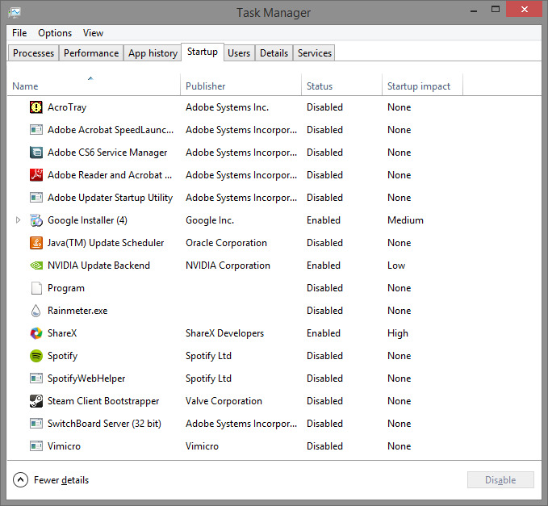Click the High startup impact value
548x506 pixels.
pyautogui.click(x=398, y=333)
